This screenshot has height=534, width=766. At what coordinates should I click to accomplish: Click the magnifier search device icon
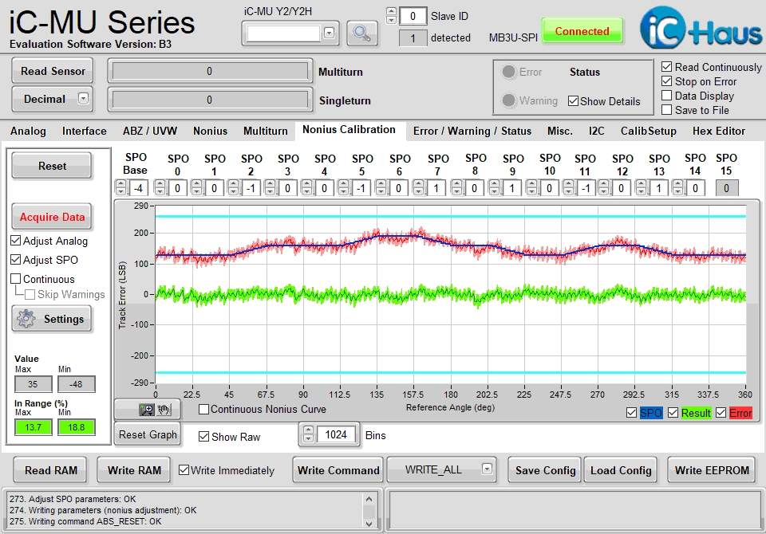[x=362, y=33]
